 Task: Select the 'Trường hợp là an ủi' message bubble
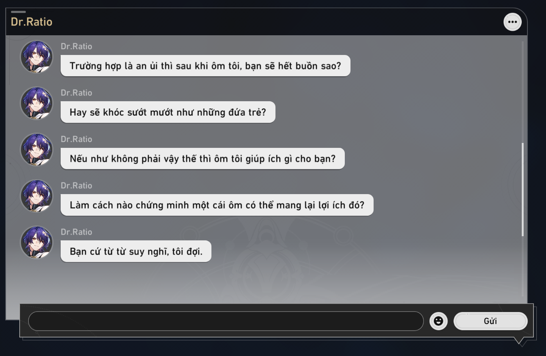[205, 66]
